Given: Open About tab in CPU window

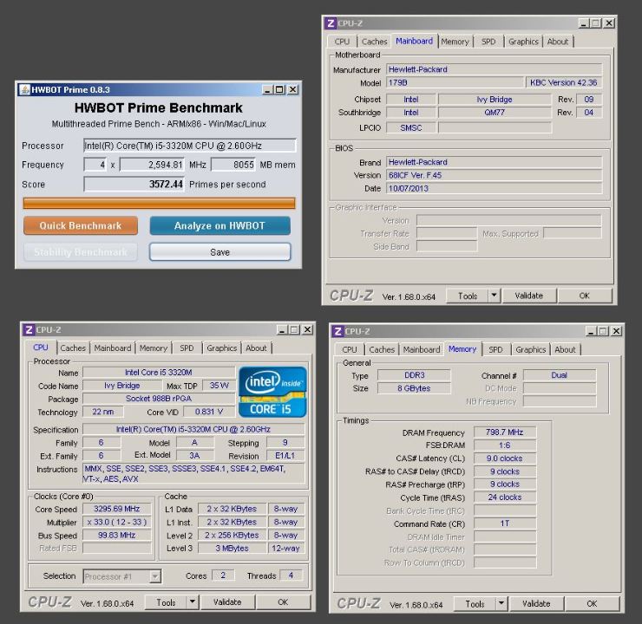Looking at the screenshot, I should 256,348.
